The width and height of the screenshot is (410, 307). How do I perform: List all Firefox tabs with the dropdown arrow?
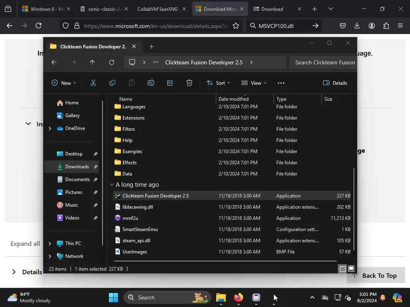330,9
